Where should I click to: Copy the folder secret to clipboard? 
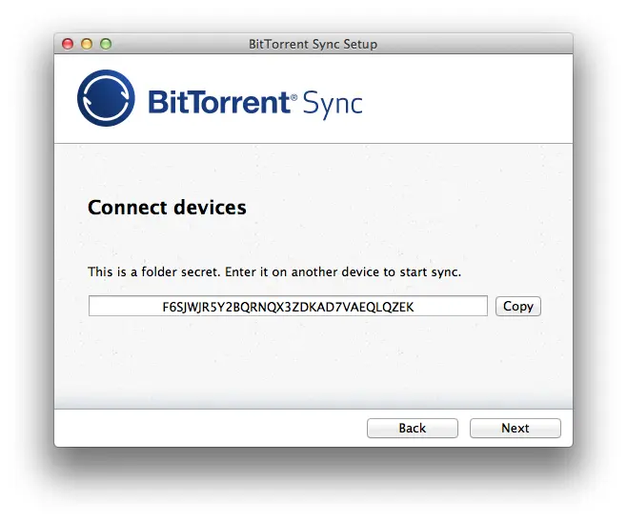pyautogui.click(x=518, y=306)
